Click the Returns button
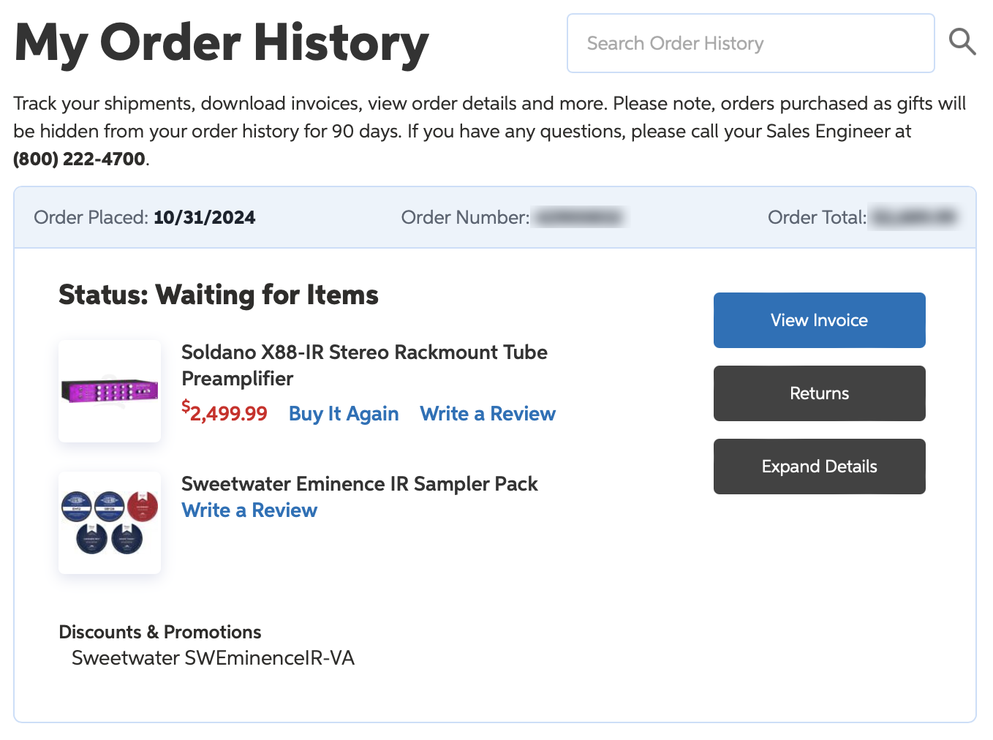Screen dimensions: 993x740 click(820, 393)
